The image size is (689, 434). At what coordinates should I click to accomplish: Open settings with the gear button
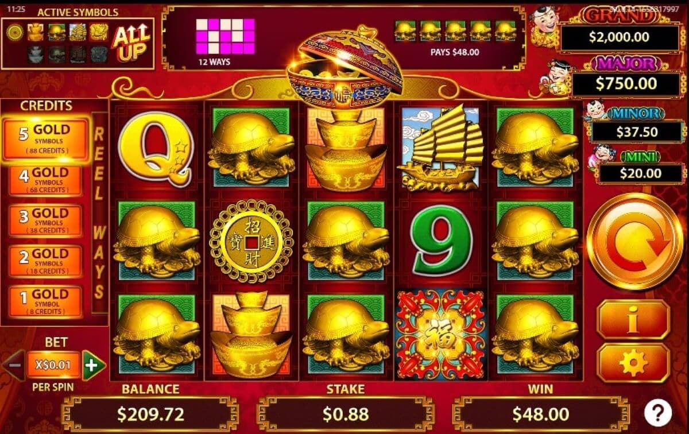click(633, 363)
